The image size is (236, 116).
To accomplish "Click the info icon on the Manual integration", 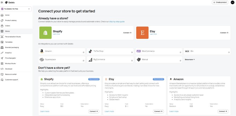I will pos(180,61).
